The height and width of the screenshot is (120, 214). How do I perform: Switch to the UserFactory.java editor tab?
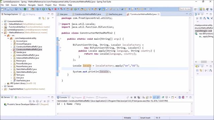tap(114, 14)
